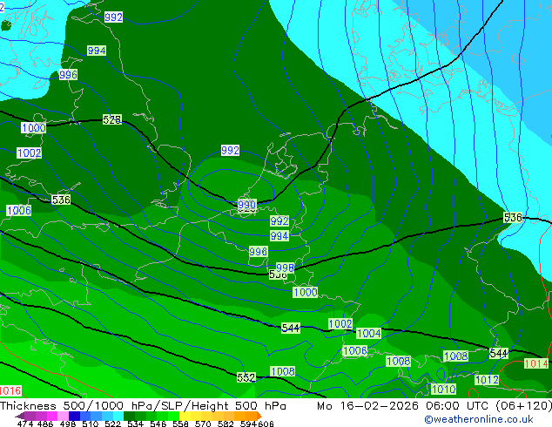Click the 996 isobar label in the upper left

tap(68, 75)
